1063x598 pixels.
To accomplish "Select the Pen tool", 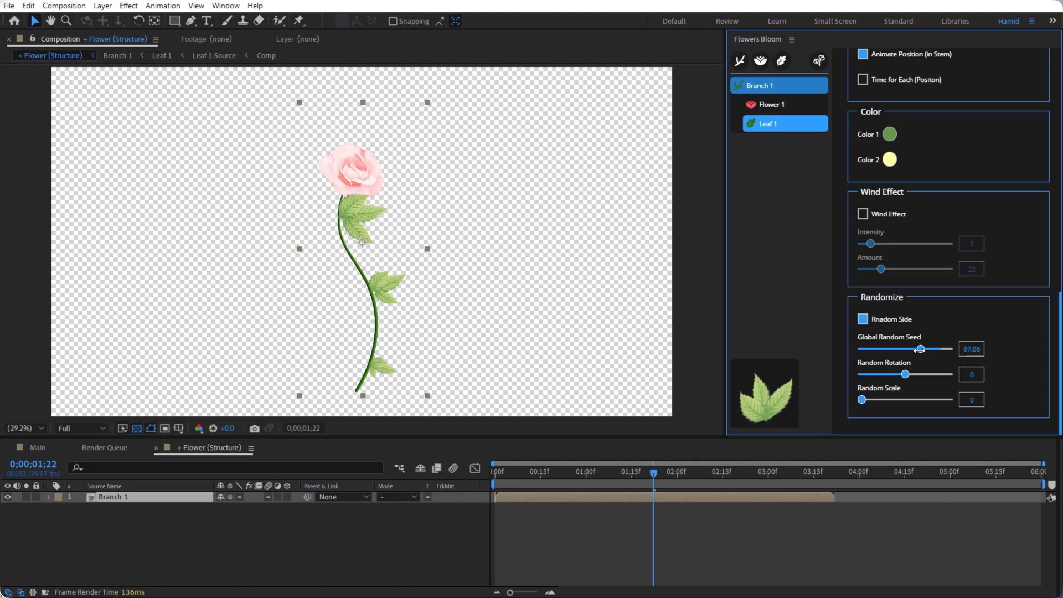I will (x=190, y=20).
